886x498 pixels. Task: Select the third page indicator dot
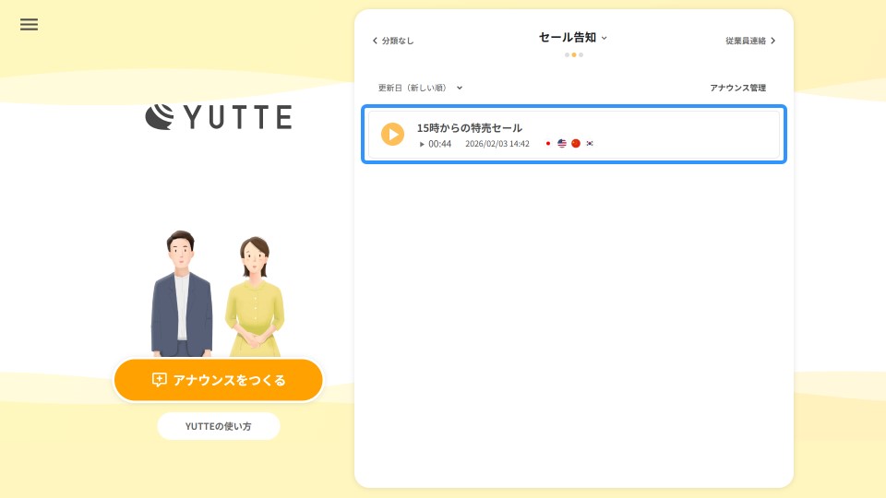click(581, 55)
